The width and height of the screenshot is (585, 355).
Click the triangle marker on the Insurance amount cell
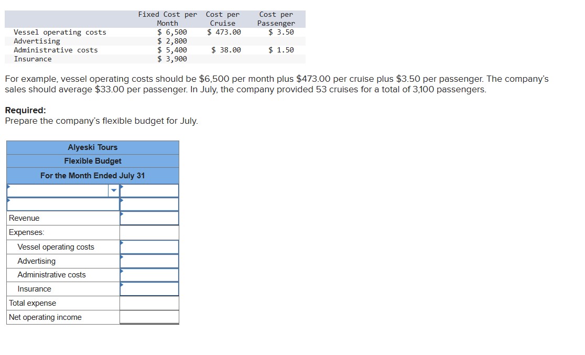pos(121,285)
